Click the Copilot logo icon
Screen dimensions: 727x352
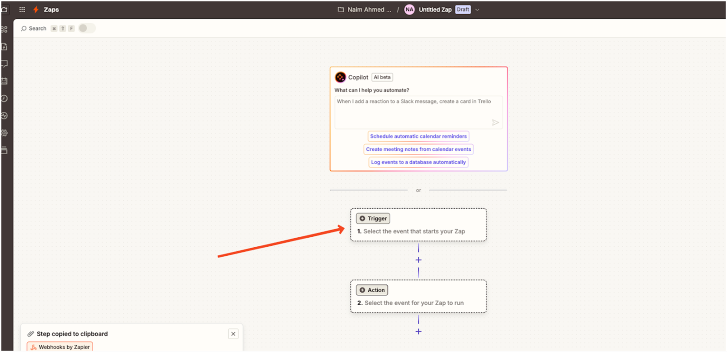click(340, 77)
